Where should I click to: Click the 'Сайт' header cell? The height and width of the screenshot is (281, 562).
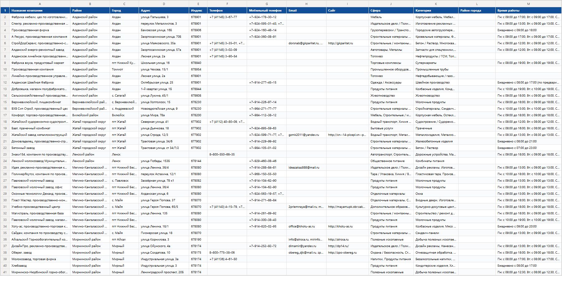pyautogui.click(x=347, y=11)
